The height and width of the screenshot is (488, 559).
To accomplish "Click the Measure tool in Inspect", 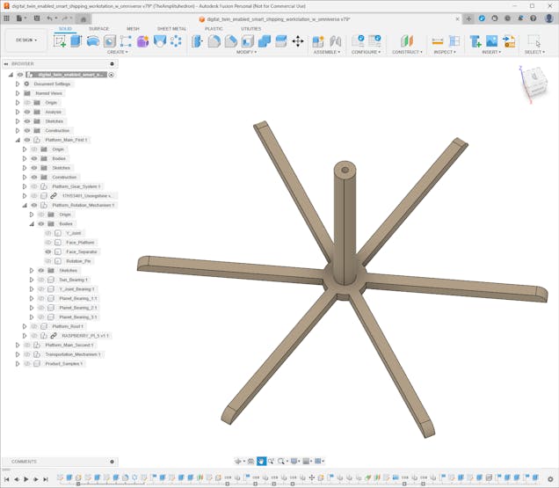I will click(x=438, y=41).
